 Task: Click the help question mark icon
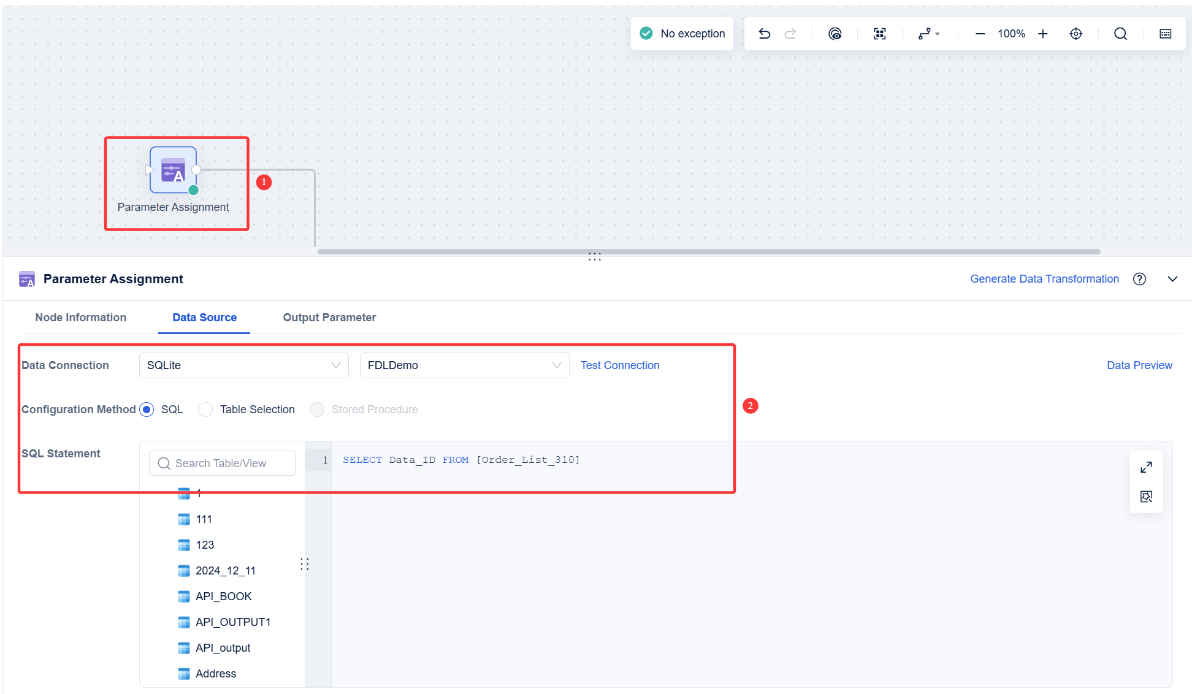click(x=1139, y=279)
